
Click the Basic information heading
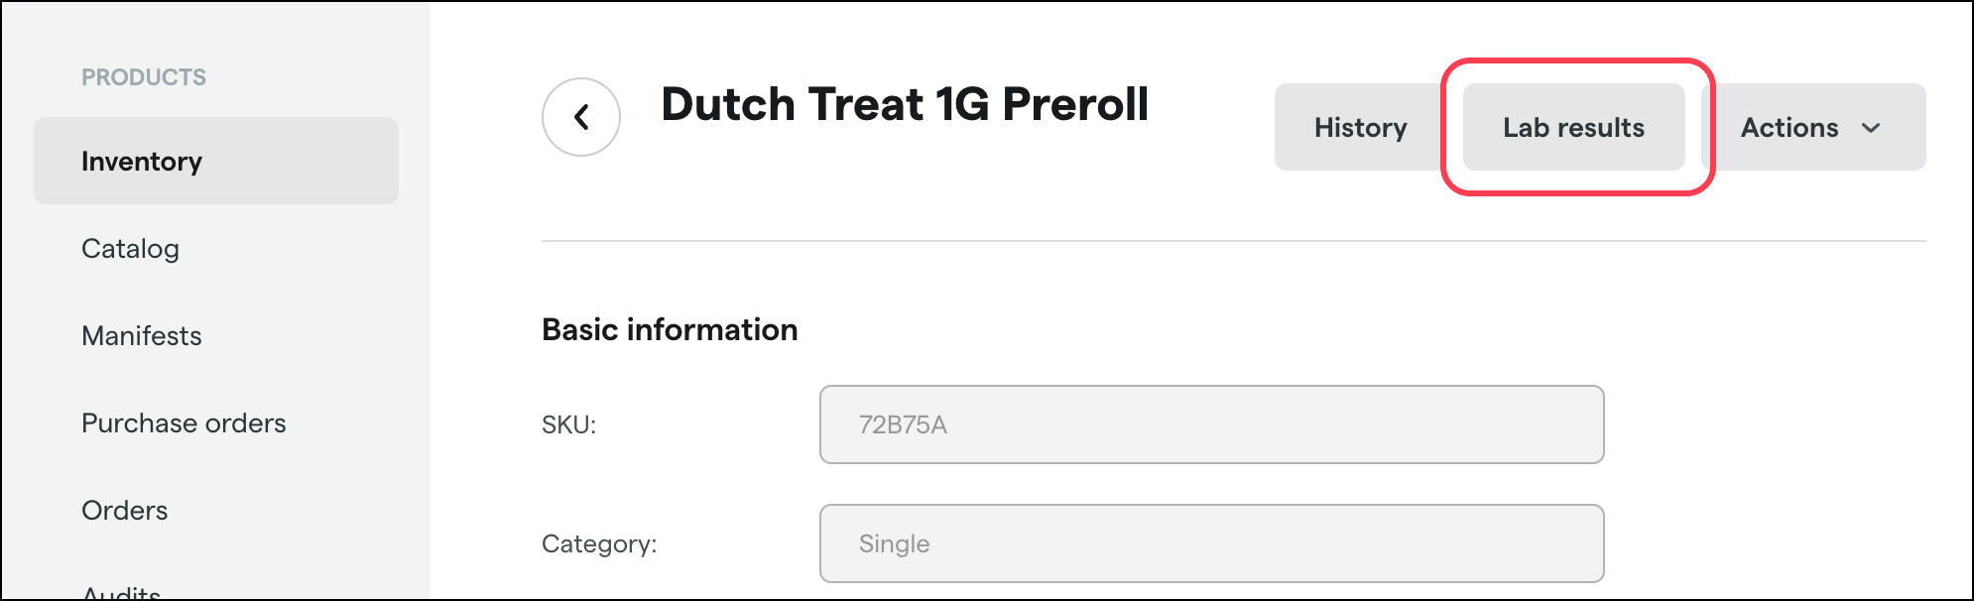click(x=669, y=329)
